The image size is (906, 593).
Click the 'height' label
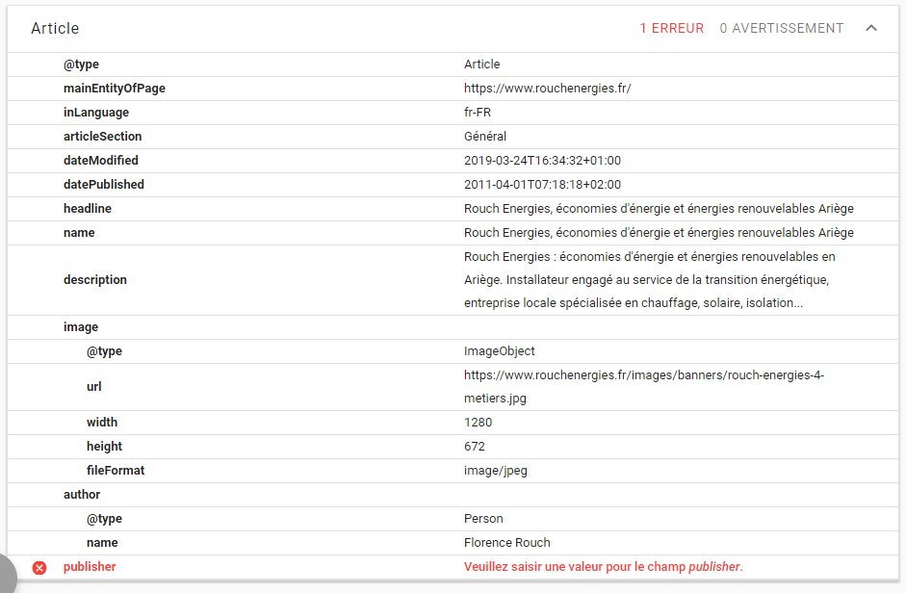coord(104,447)
